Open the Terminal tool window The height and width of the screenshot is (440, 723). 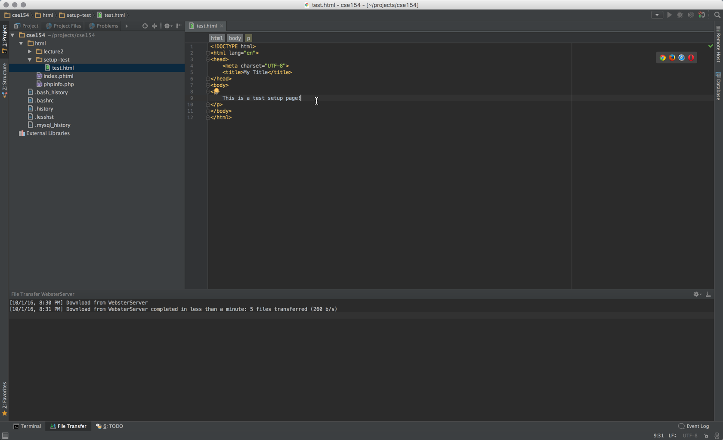coord(27,426)
